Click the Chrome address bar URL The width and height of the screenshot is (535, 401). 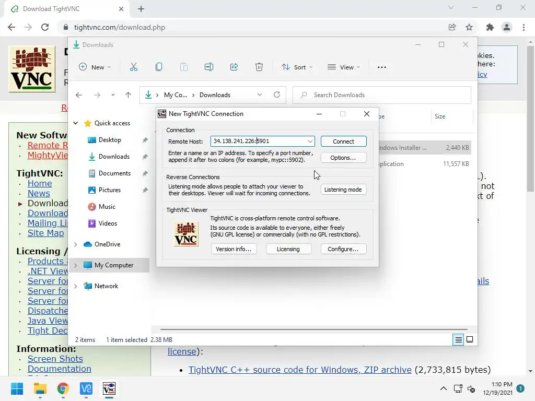[x=120, y=27]
